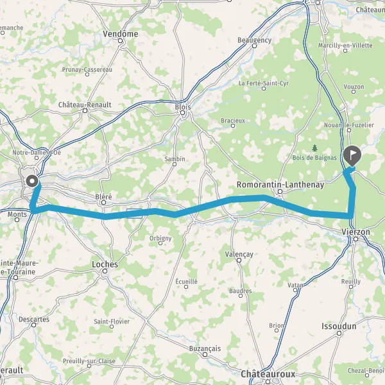Click the small rectangle outline on route

coord(134,214)
